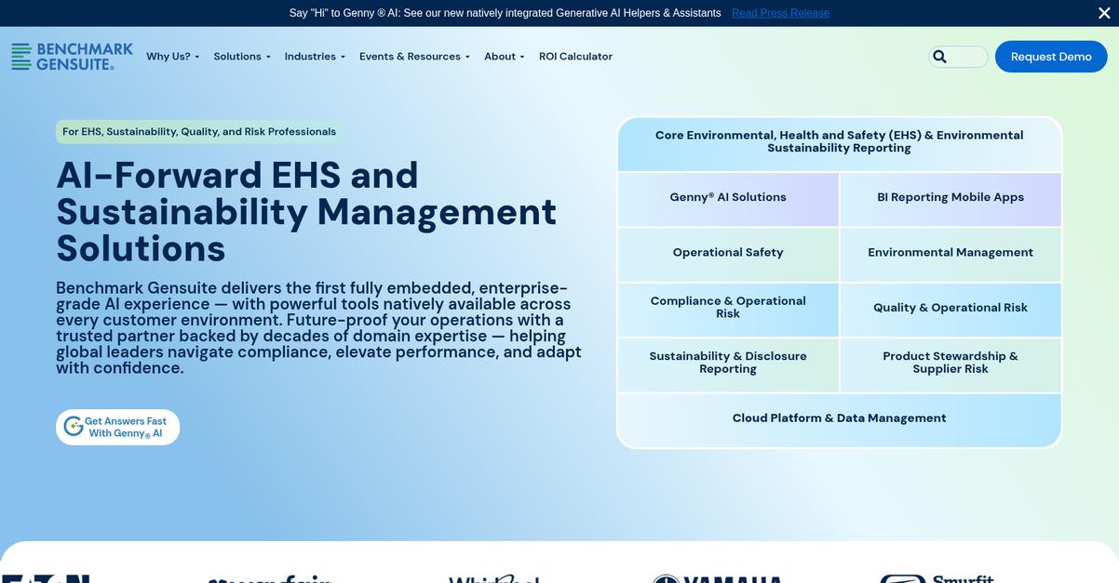Open the Industries dropdown
The image size is (1119, 583).
[315, 57]
